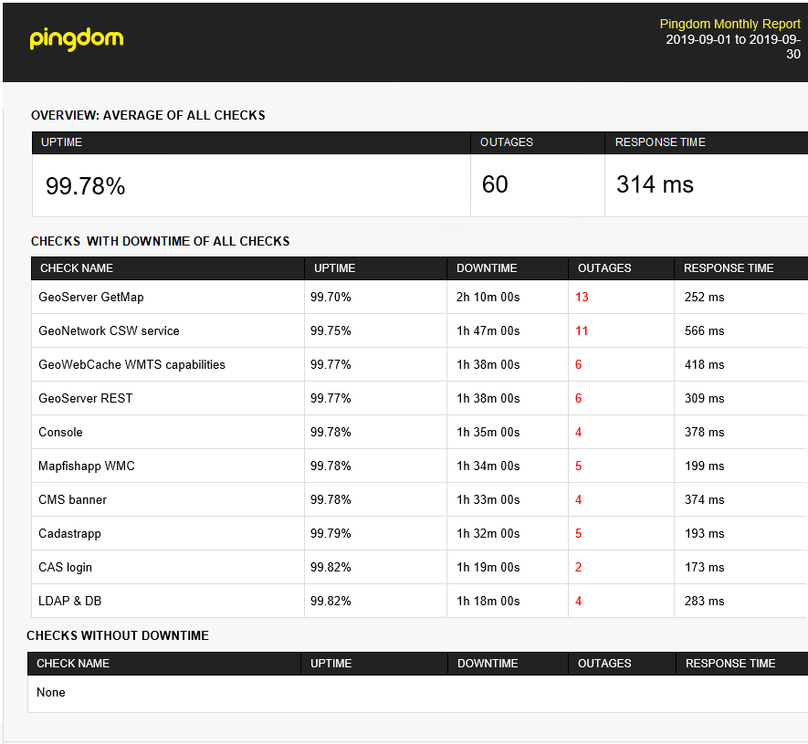Select the CAS login check name
808x744 pixels.
click(x=66, y=567)
